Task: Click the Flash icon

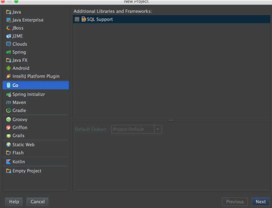Action: click(x=8, y=153)
